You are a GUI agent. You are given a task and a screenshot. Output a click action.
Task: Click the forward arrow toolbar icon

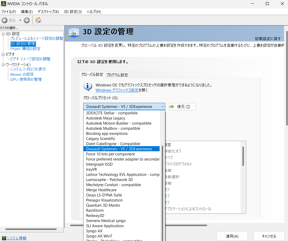tap(27, 20)
